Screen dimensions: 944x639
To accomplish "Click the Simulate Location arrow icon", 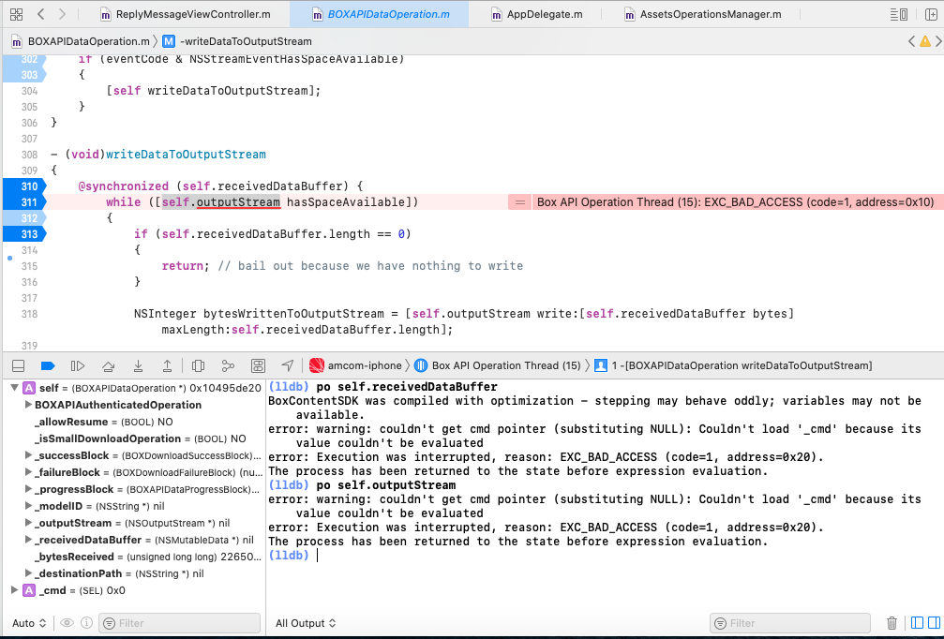I will [287, 365].
